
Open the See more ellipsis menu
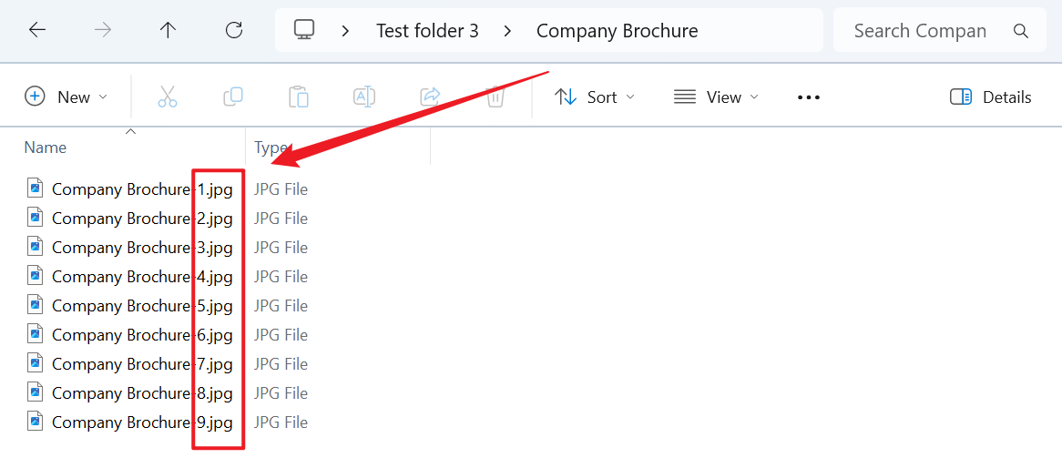(809, 97)
